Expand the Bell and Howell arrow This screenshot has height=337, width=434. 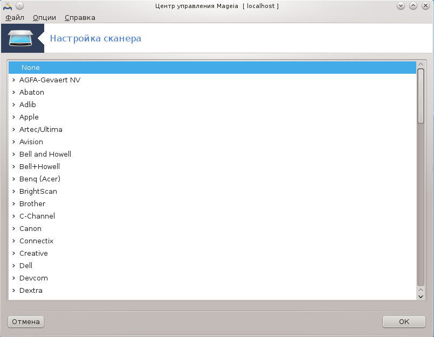click(x=13, y=155)
